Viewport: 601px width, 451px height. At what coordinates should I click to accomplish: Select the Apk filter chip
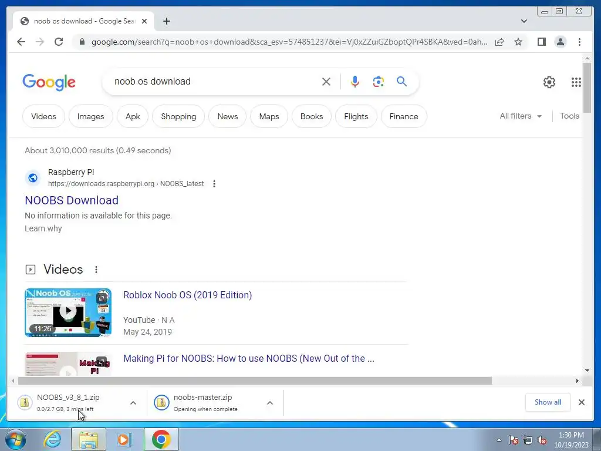pos(133,116)
